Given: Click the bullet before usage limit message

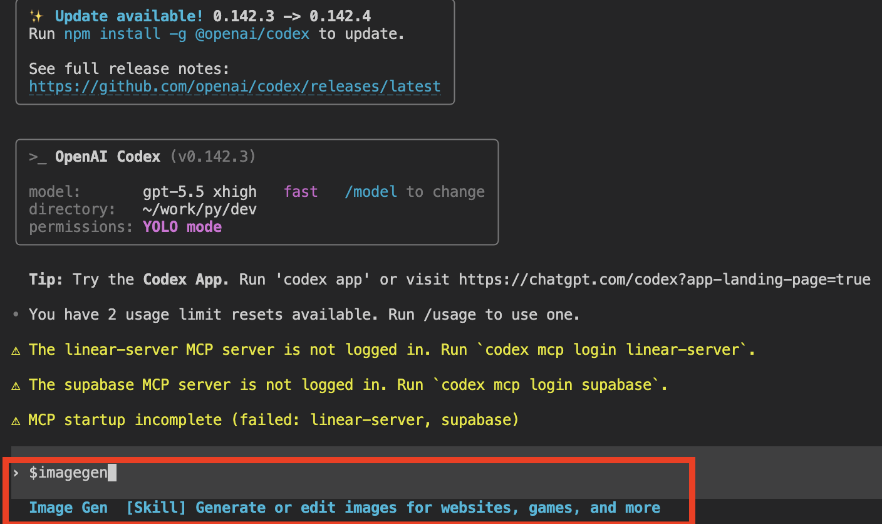Looking at the screenshot, I should [x=16, y=315].
